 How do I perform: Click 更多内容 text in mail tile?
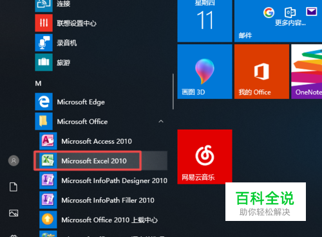[x=290, y=22]
